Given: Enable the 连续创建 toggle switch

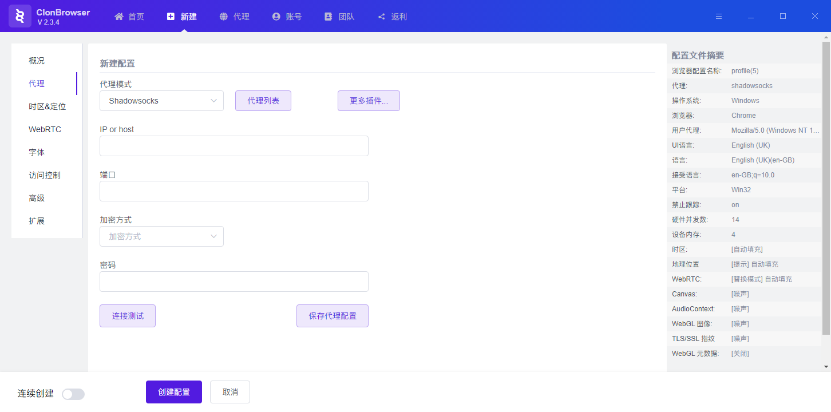Looking at the screenshot, I should pos(73,394).
